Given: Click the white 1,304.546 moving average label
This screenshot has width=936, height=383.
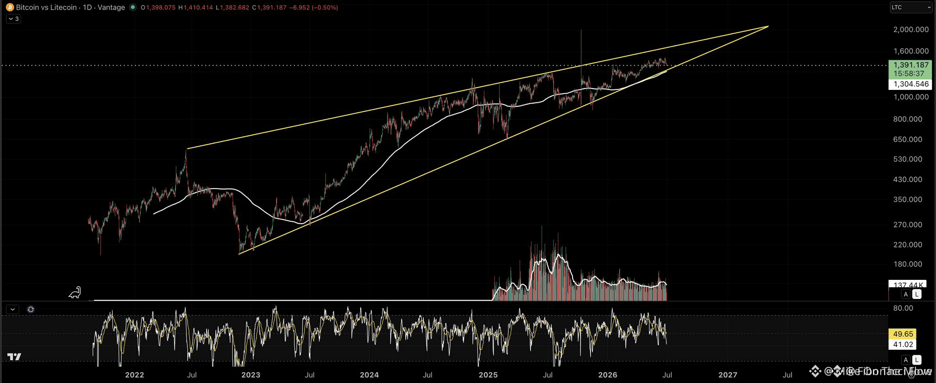Looking at the screenshot, I should click(x=909, y=84).
